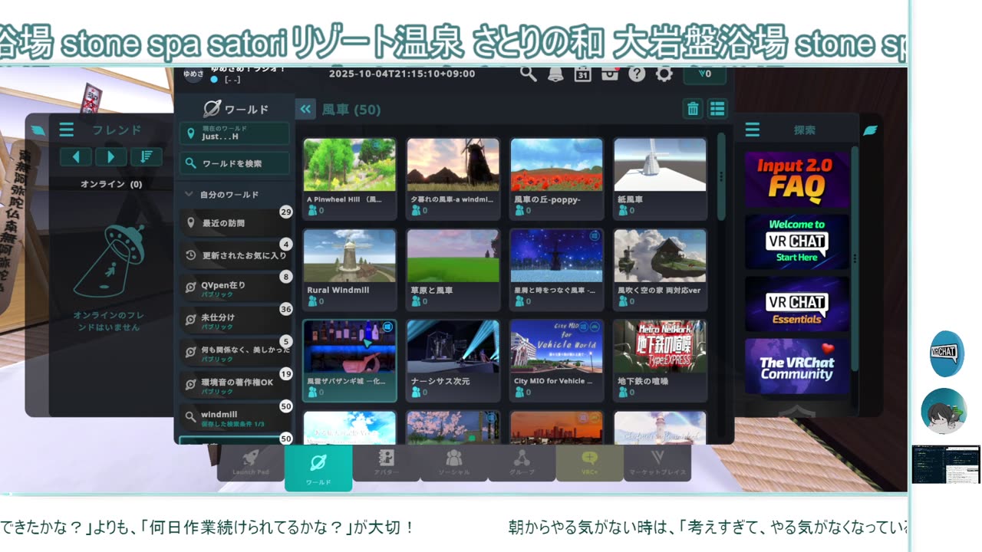The image size is (982, 552).
Task: Open the 環境音の著作権OK world list
Action: pos(235,386)
